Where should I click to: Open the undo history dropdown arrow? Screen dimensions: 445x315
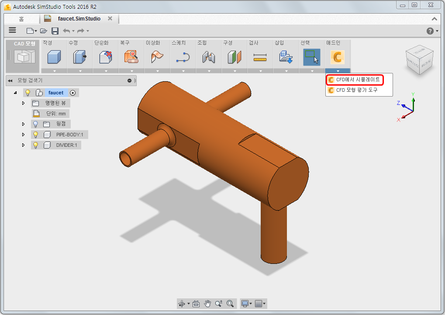pos(73,31)
